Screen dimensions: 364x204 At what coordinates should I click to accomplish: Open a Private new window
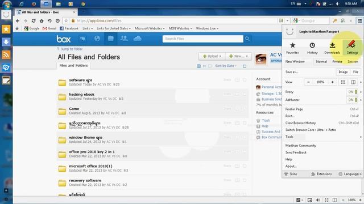[x=337, y=62]
